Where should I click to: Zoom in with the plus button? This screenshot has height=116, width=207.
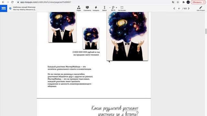(116, 8)
